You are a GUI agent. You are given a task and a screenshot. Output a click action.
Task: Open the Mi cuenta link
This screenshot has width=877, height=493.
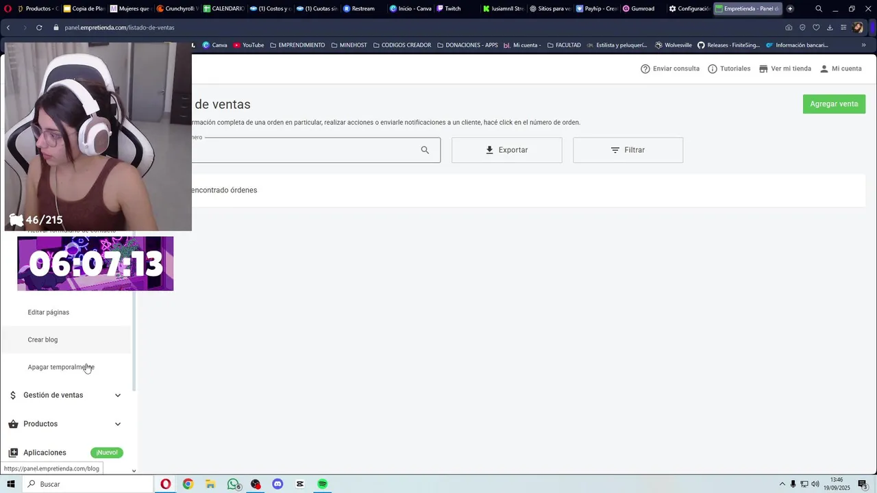point(841,68)
